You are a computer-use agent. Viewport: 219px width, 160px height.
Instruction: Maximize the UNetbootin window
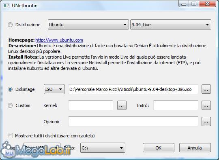pos(194,4)
